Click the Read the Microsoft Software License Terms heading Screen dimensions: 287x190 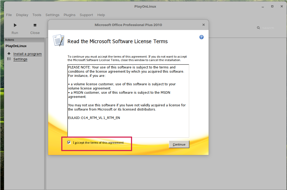tap(118, 41)
